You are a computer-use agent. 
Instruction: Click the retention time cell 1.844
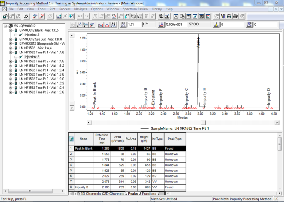[102, 165]
